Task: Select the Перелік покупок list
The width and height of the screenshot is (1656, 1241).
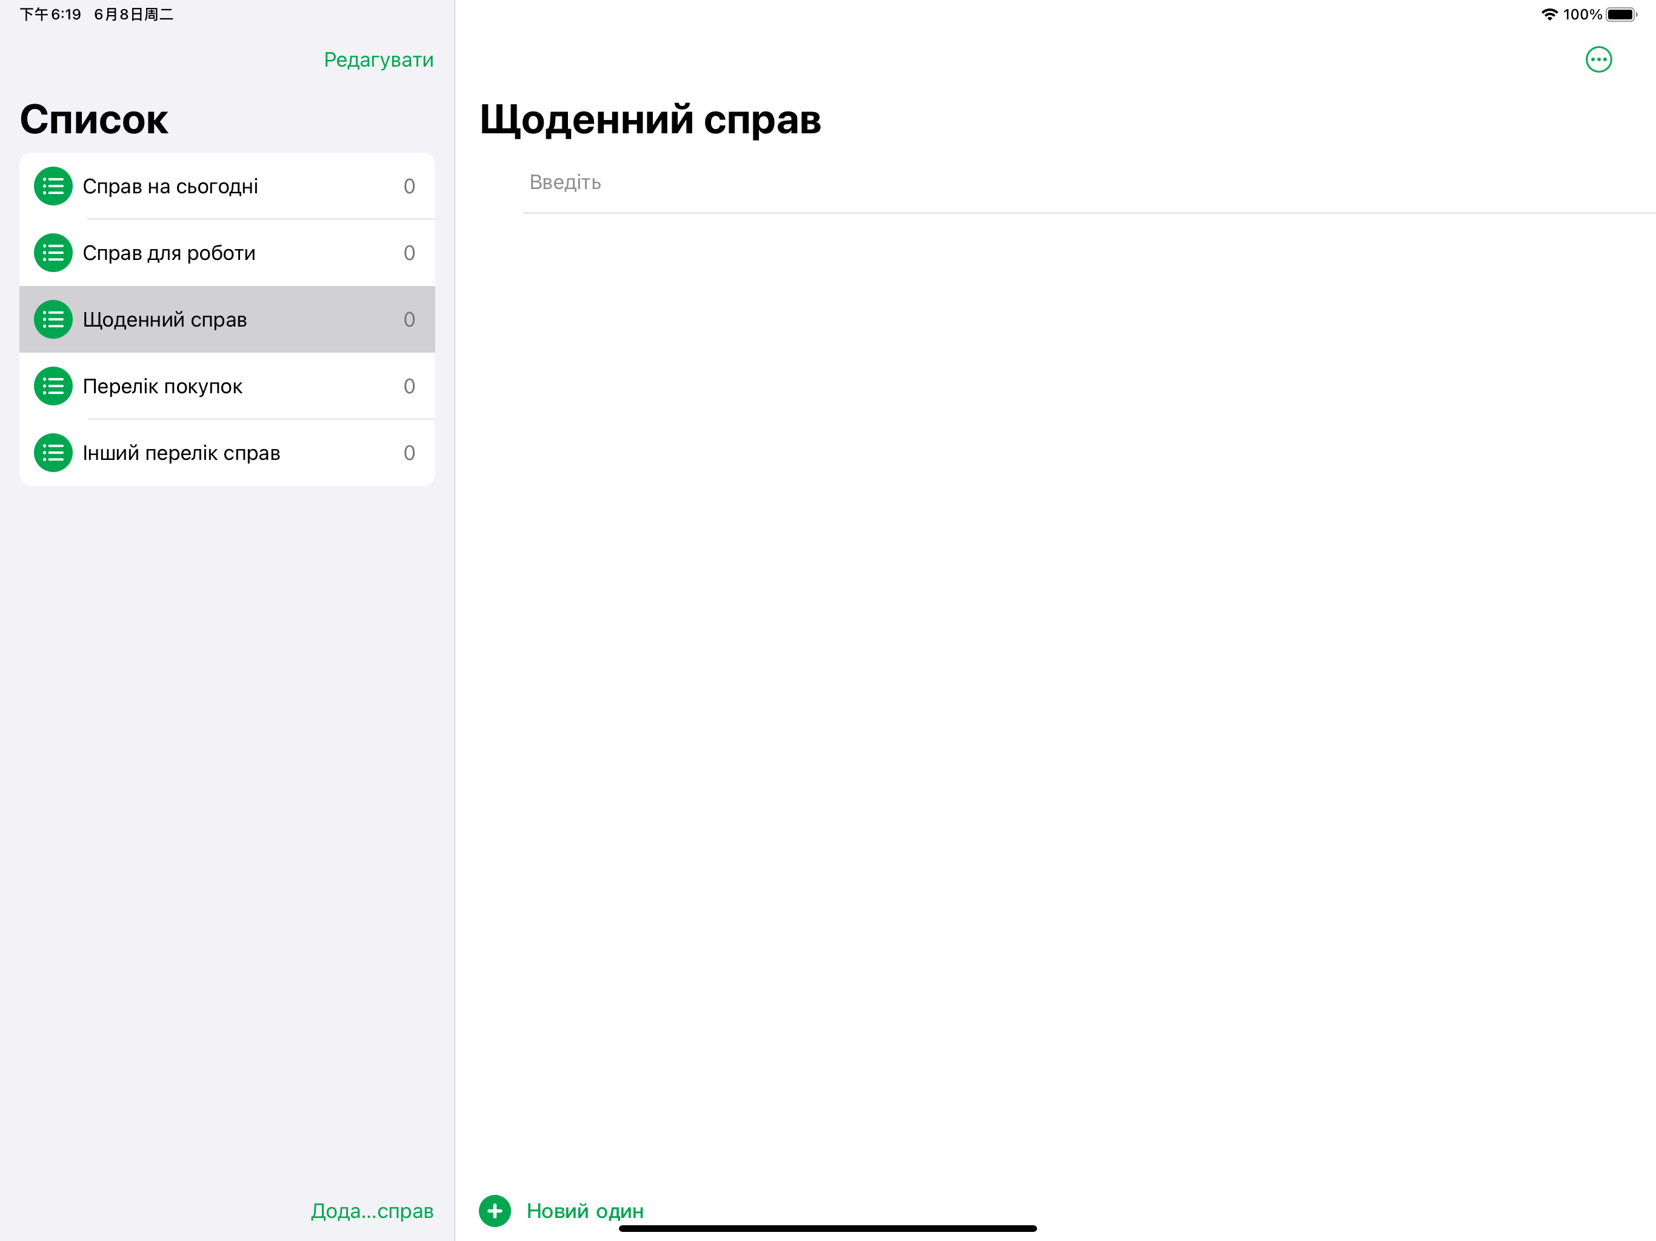Action: [225, 385]
